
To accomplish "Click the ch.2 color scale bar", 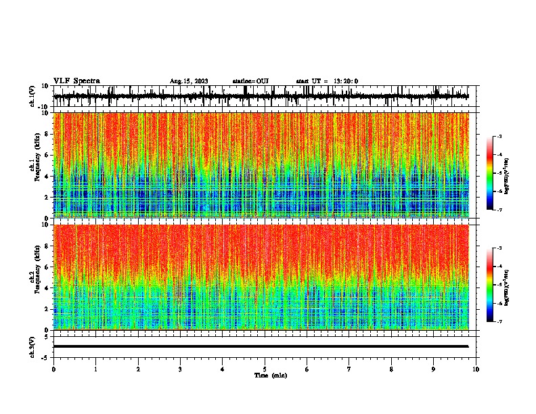I will point(490,285).
